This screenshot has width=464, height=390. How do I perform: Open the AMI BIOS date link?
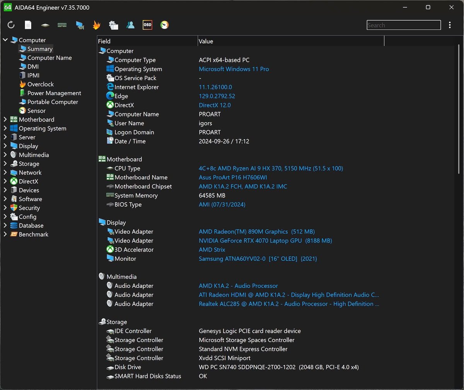[222, 204]
